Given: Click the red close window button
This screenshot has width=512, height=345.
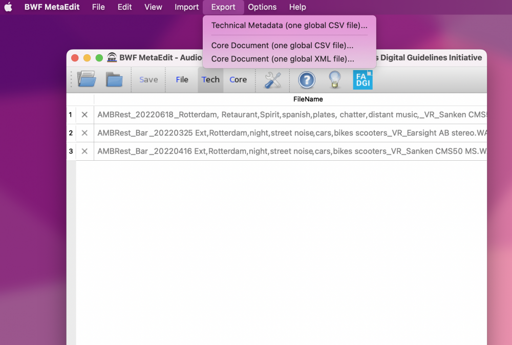Looking at the screenshot, I should [75, 58].
